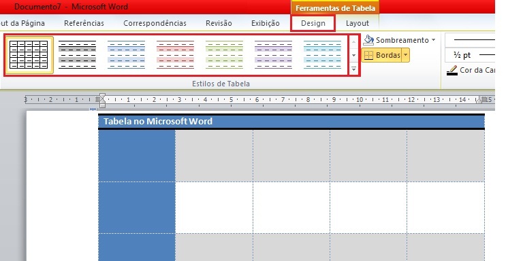Screen dimensions: 523x261
Task: Switch to the Layout table tab
Action: (358, 23)
